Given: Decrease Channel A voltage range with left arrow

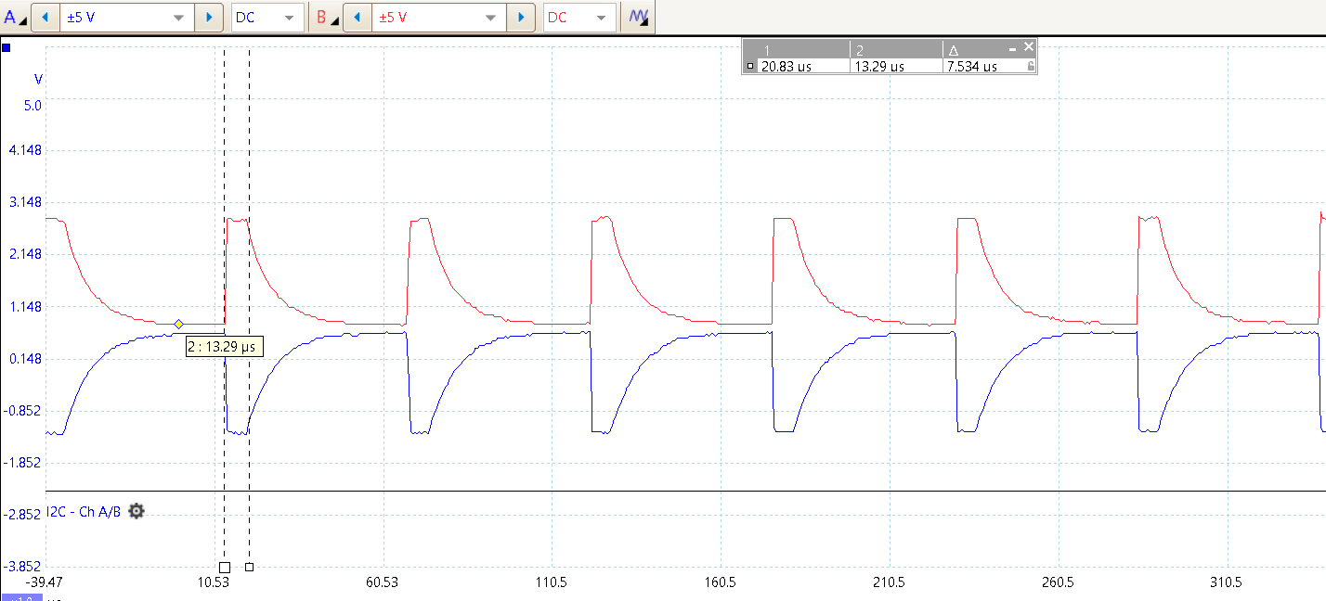Looking at the screenshot, I should pyautogui.click(x=45, y=17).
